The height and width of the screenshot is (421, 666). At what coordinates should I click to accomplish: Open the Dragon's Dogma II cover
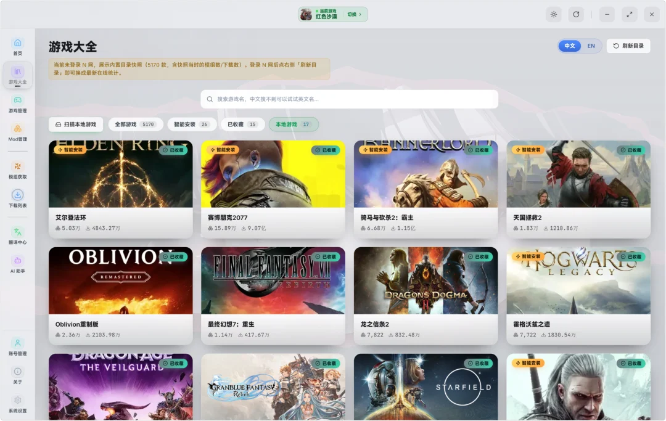coord(425,280)
